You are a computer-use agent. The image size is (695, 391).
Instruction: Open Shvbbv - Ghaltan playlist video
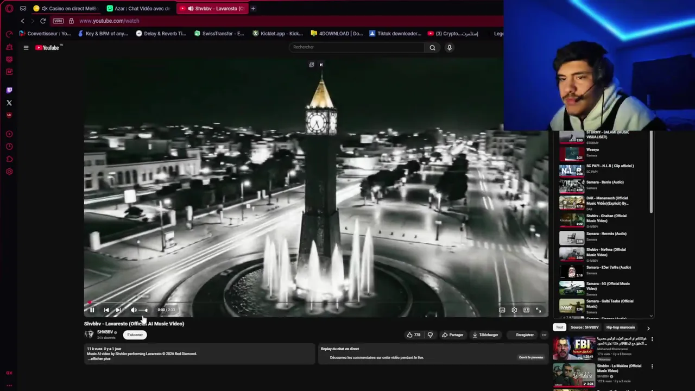point(604,219)
